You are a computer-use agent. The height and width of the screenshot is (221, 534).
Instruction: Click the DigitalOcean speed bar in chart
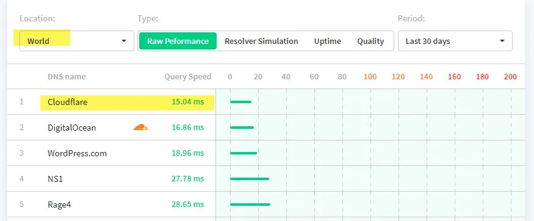pyautogui.click(x=242, y=128)
